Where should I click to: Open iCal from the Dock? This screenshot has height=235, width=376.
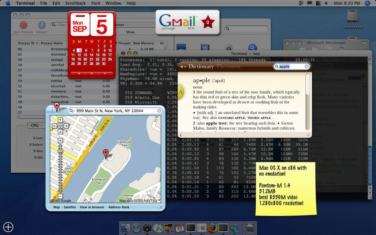click(180, 228)
